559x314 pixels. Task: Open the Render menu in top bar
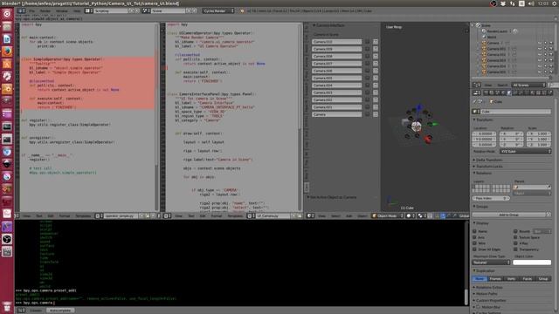point(45,11)
